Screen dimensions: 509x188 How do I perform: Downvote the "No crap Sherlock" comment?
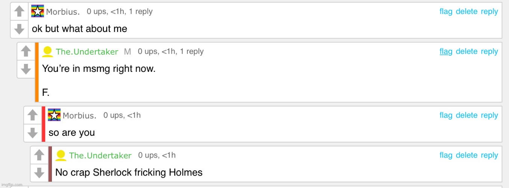40,173
